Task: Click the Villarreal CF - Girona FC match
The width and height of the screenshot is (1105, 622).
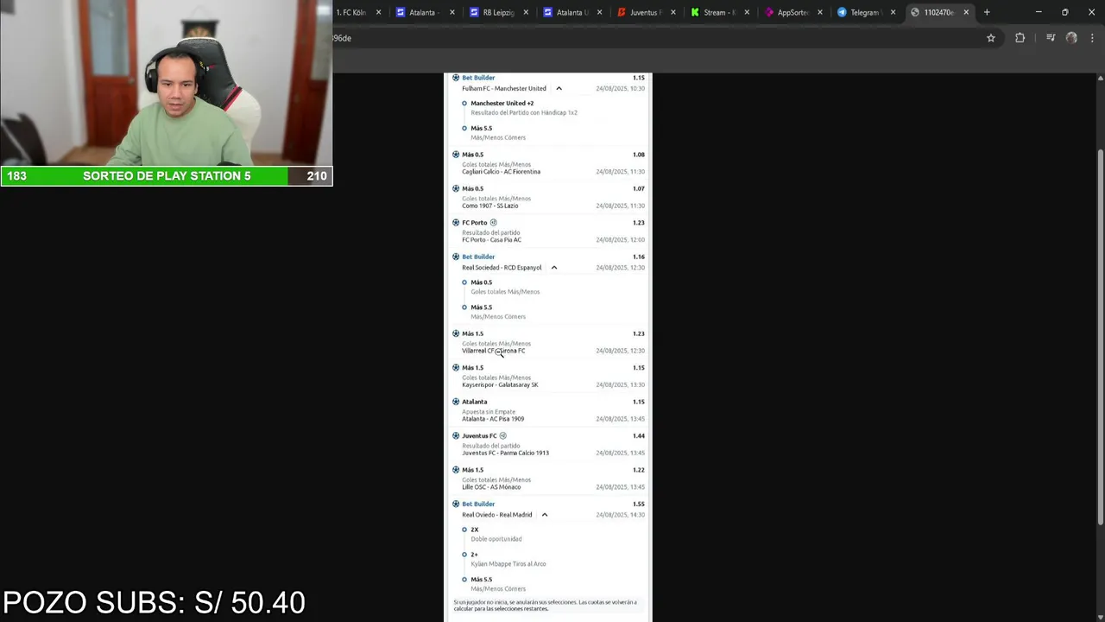Action: tap(493, 351)
